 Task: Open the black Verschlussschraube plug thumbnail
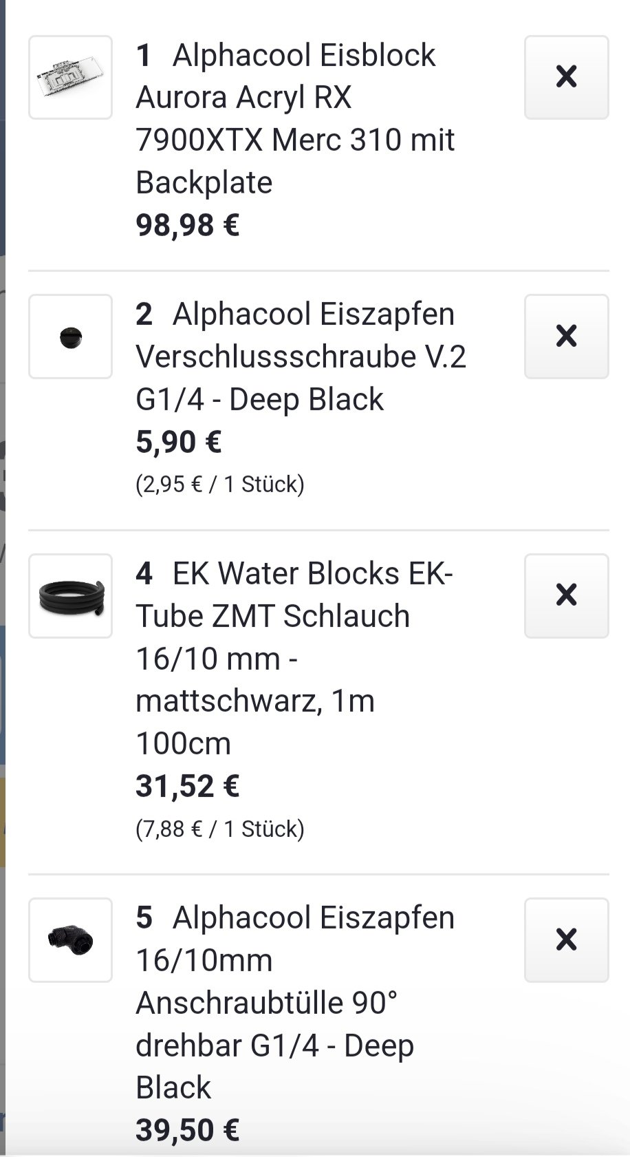coord(70,337)
